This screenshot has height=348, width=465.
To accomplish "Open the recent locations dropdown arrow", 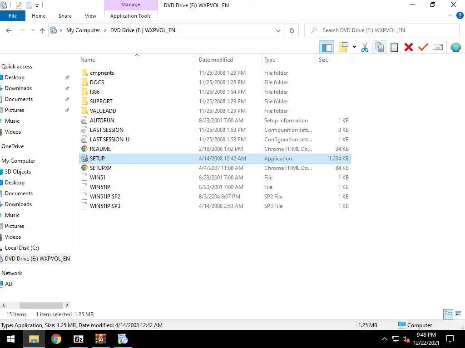I will tap(33, 30).
